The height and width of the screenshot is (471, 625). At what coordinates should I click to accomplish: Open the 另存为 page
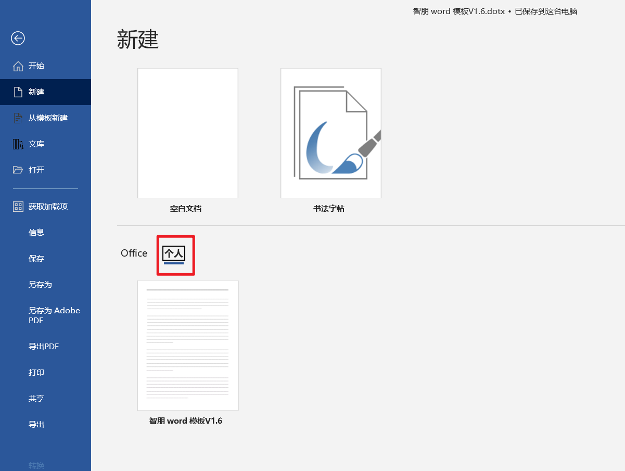(x=40, y=285)
